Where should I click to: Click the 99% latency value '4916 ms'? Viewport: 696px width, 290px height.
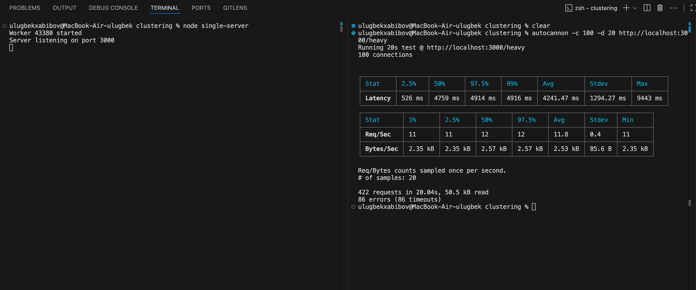point(519,98)
